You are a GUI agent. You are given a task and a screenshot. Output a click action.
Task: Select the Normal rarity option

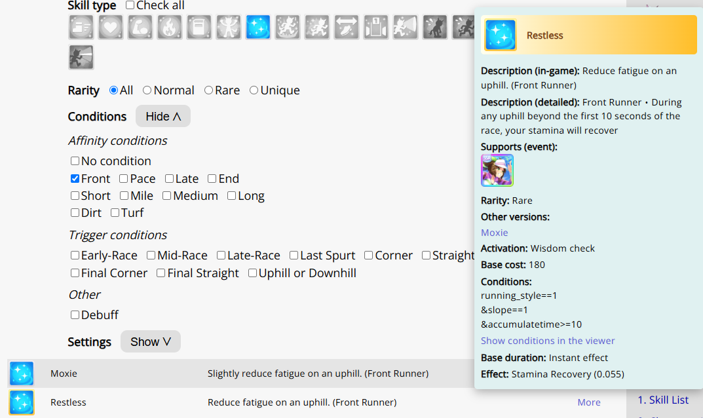click(147, 90)
